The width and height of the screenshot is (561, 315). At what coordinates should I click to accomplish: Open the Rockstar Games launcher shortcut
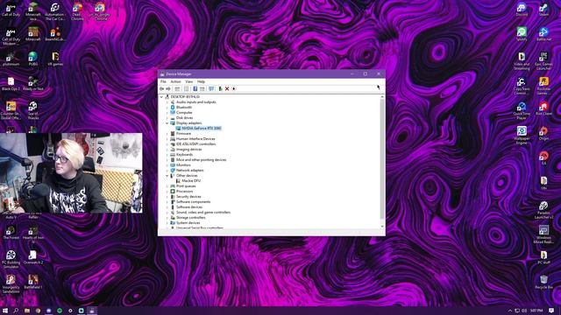543,86
